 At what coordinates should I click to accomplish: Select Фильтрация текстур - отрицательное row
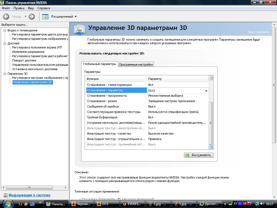point(147,139)
